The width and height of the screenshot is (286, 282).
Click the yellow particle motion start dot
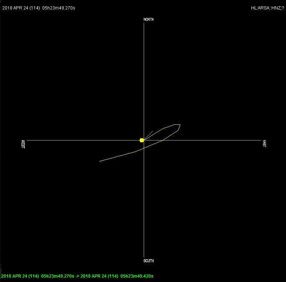tap(142, 140)
